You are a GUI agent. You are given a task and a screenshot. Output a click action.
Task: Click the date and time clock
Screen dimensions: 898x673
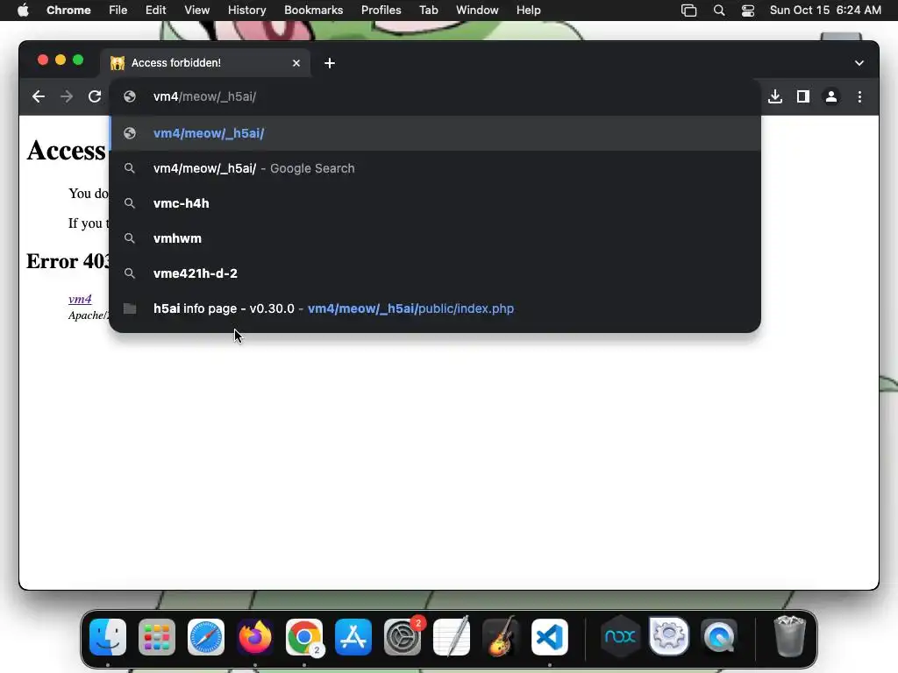825,11
